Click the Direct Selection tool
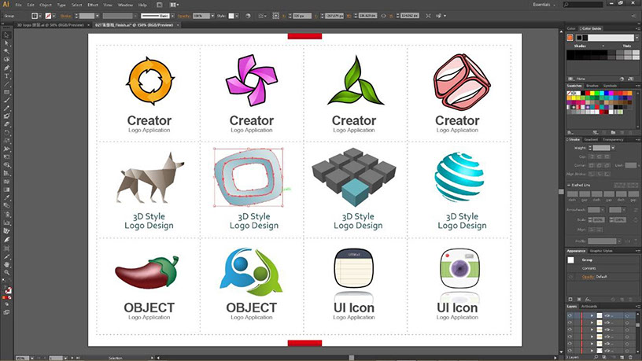Screen dimensions: 642x361 pyautogui.click(x=6, y=42)
